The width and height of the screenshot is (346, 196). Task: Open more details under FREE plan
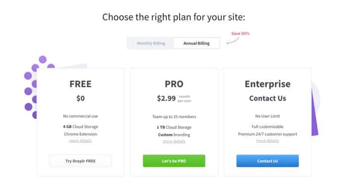[x=81, y=141]
